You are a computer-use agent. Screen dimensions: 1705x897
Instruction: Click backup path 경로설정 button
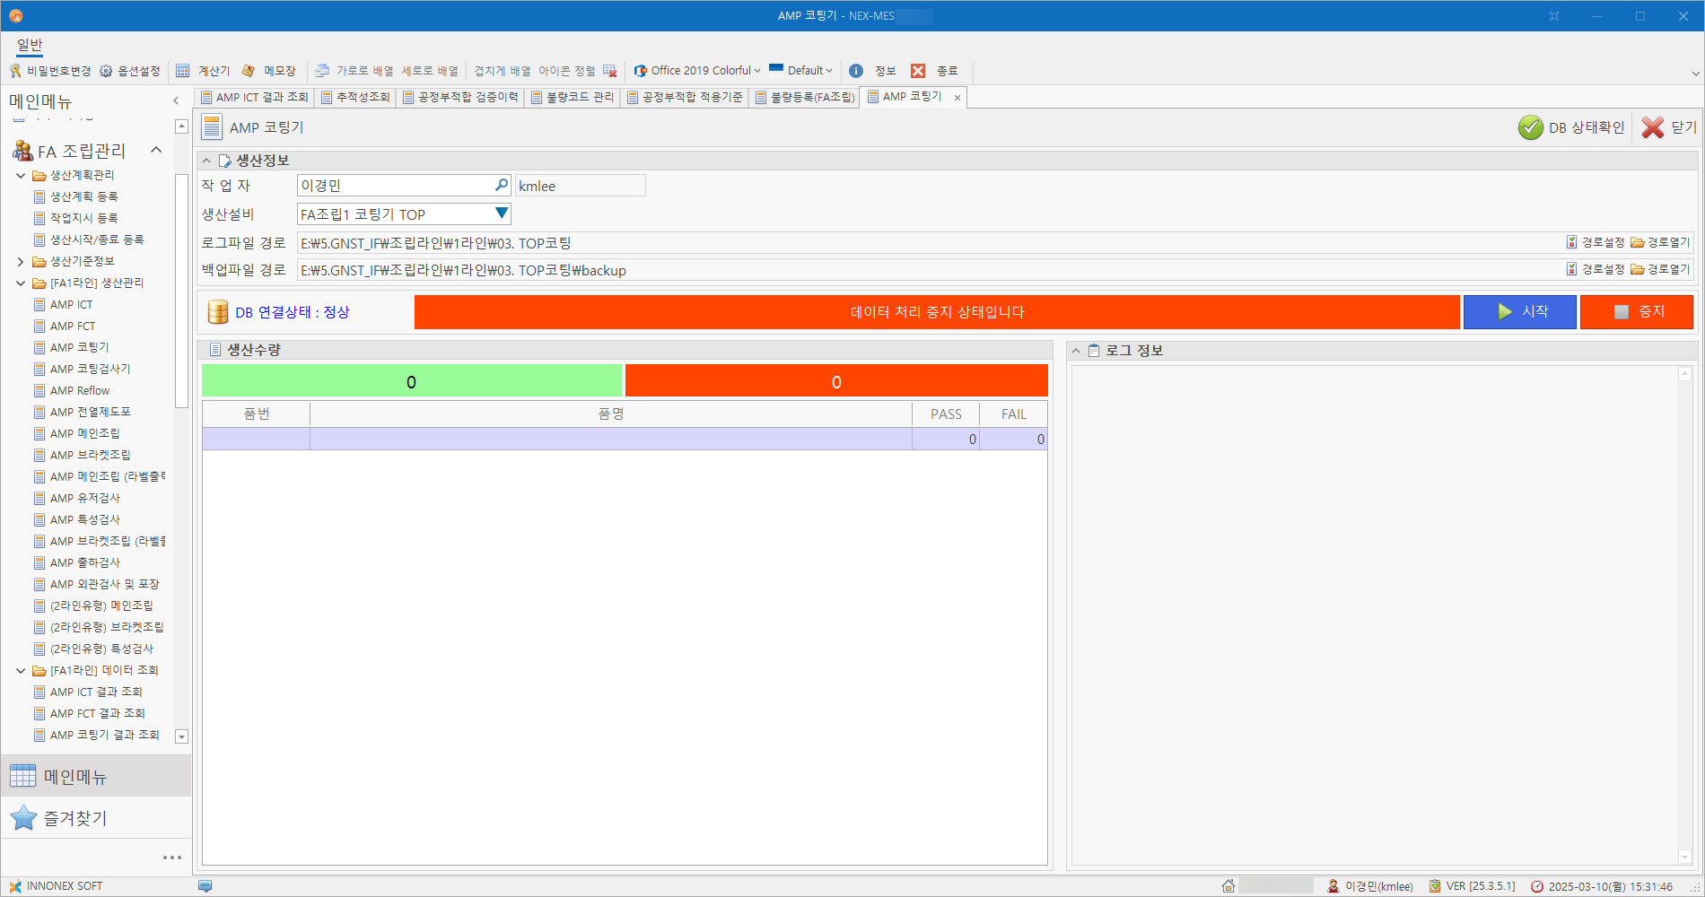(x=1595, y=269)
